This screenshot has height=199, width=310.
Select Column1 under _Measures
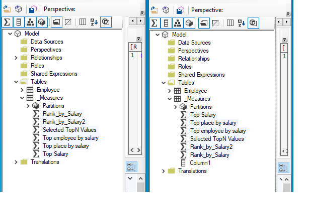point(200,163)
